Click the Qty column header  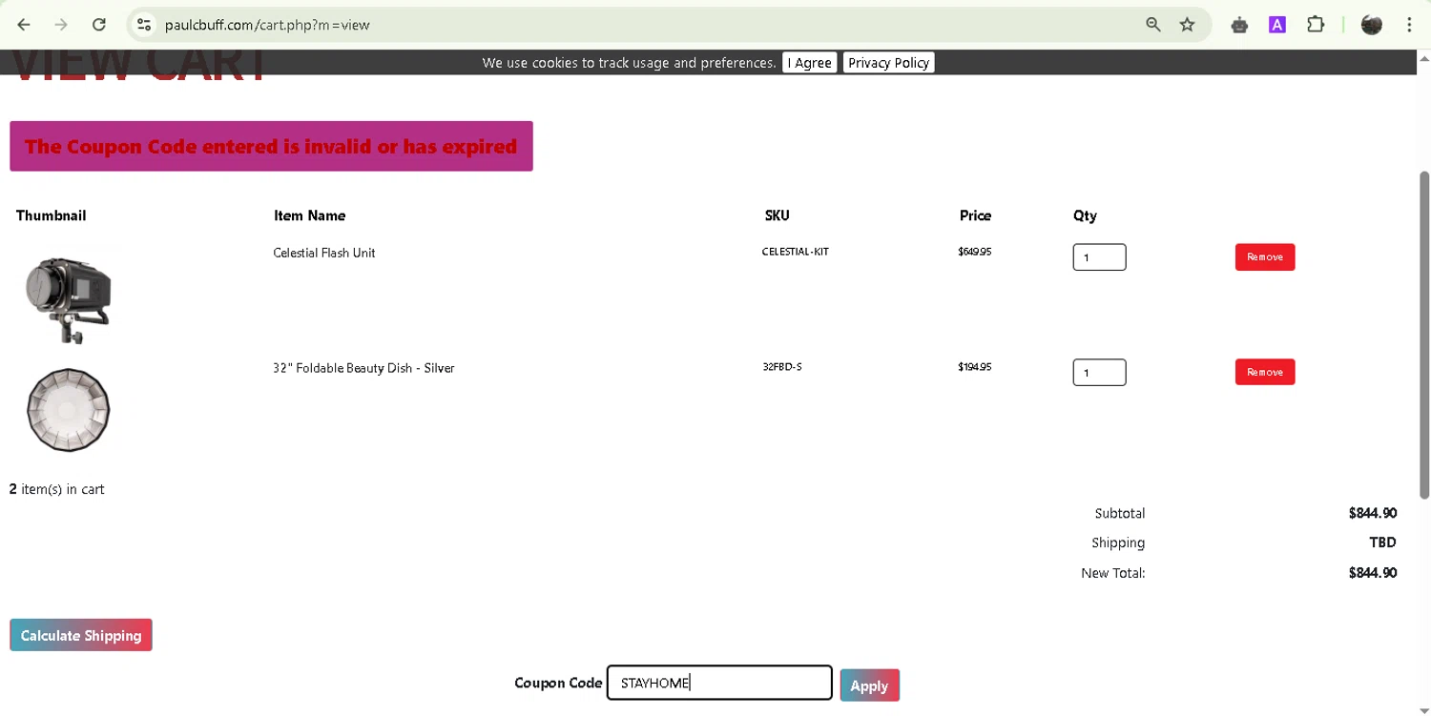coord(1085,215)
